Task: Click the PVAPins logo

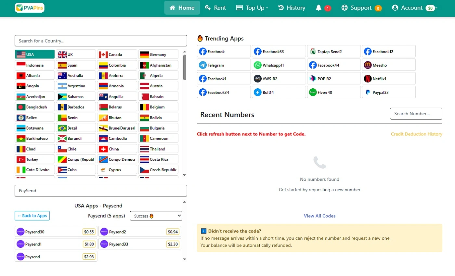Action: point(30,8)
